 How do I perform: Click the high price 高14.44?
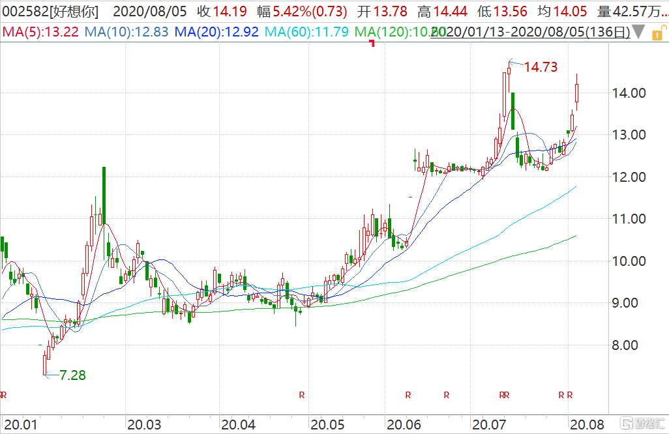coord(443,12)
